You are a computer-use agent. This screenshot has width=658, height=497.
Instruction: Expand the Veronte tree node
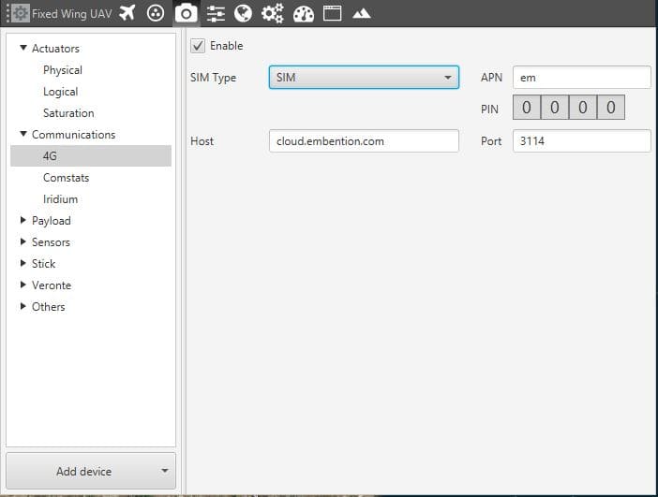pos(23,285)
